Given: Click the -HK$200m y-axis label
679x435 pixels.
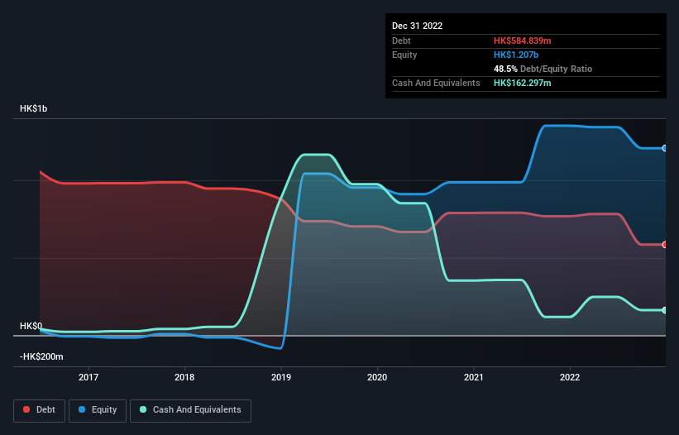Looking at the screenshot, I should pyautogui.click(x=41, y=356).
